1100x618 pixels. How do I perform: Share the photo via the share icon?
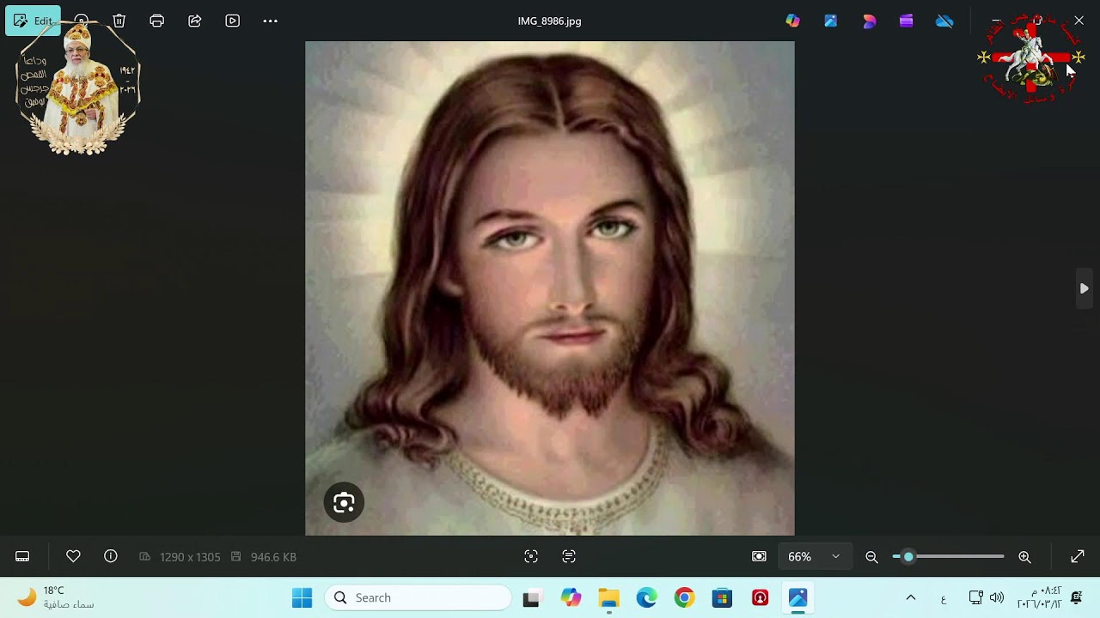(x=195, y=21)
